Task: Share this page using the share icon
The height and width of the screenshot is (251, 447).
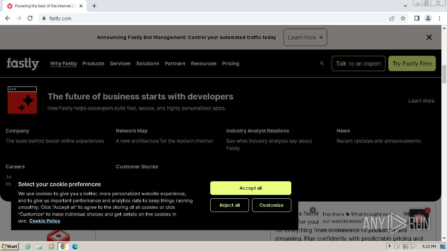Action: coord(392,18)
